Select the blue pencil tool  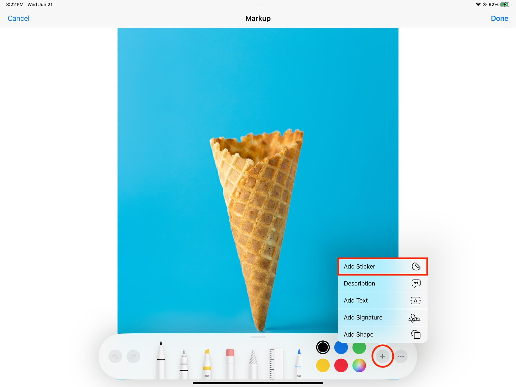click(x=299, y=364)
